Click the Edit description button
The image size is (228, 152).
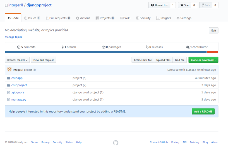[x=213, y=30]
